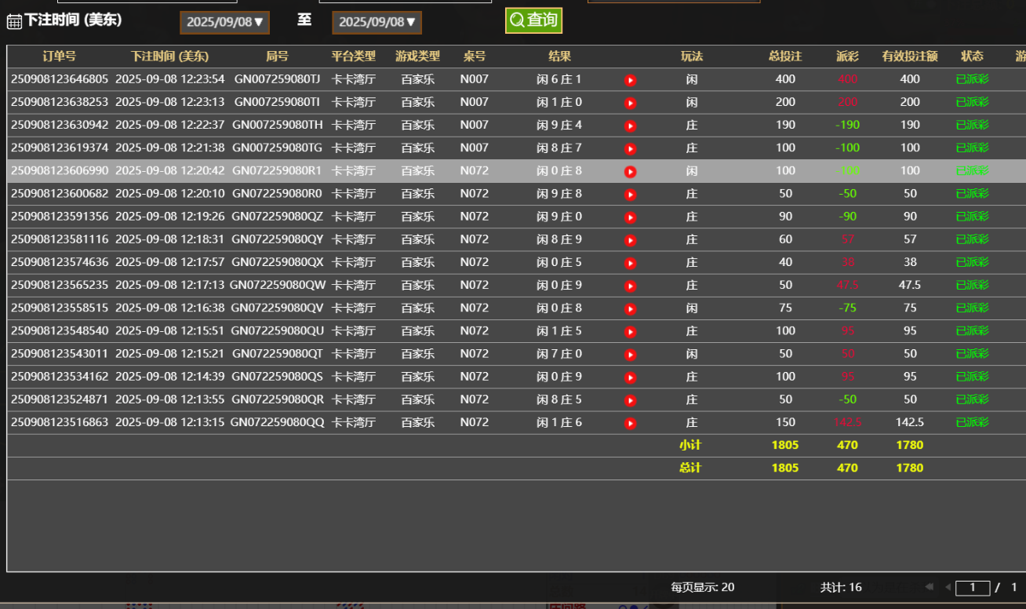Play replay for round GN007259080TJ
This screenshot has height=609, width=1026.
point(630,80)
